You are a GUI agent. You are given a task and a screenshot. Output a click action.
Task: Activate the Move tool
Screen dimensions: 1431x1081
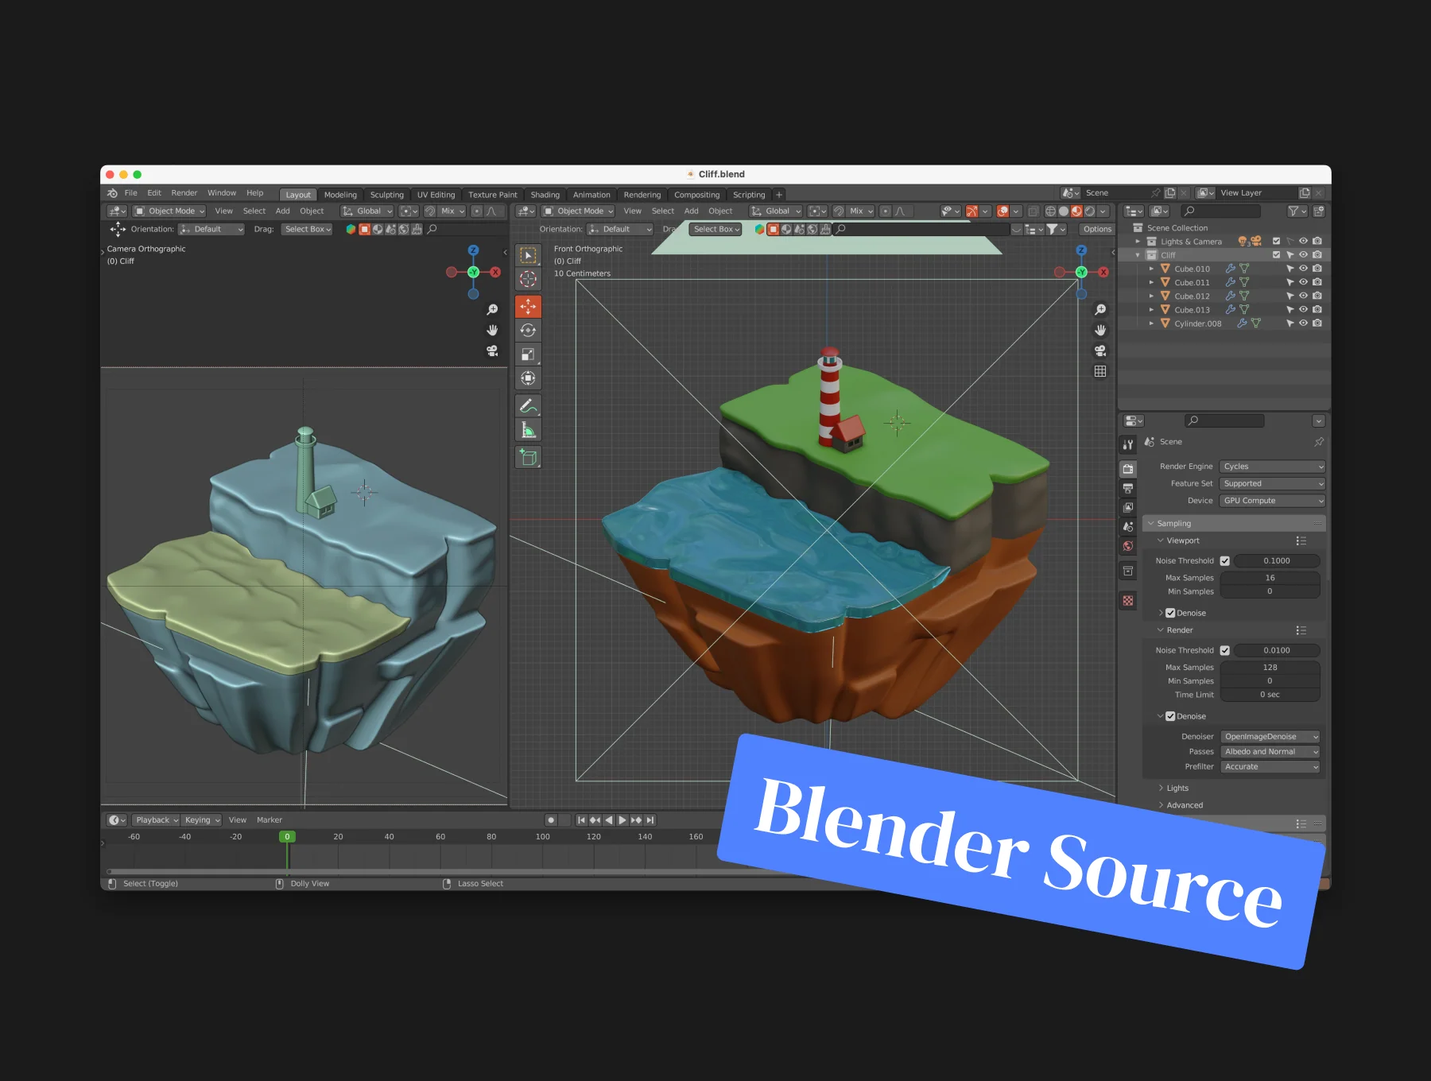pyautogui.click(x=528, y=307)
